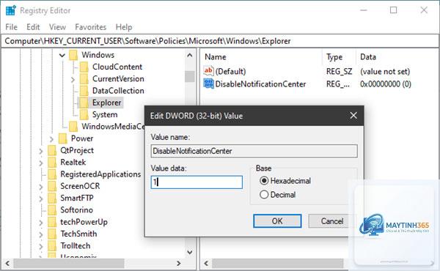This screenshot has height=271, width=440.
Task: Click the CurrentVersion folder icon
Action: click(x=84, y=79)
